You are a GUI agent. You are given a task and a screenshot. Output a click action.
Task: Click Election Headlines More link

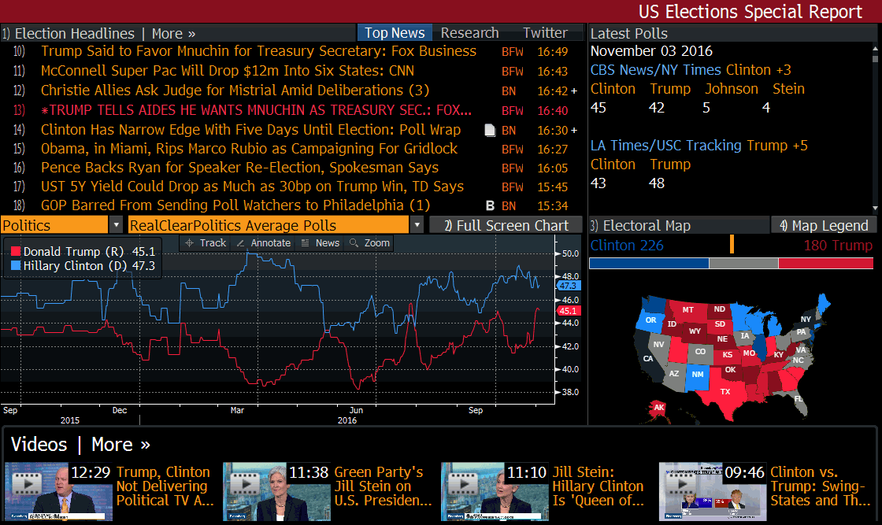coord(173,33)
